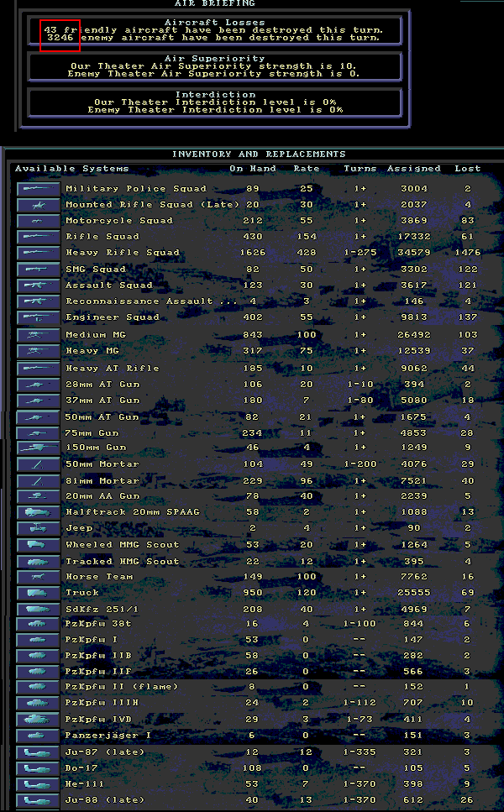
Task: Select the Halftrack 20mm SPAAG icon
Action: pos(39,512)
